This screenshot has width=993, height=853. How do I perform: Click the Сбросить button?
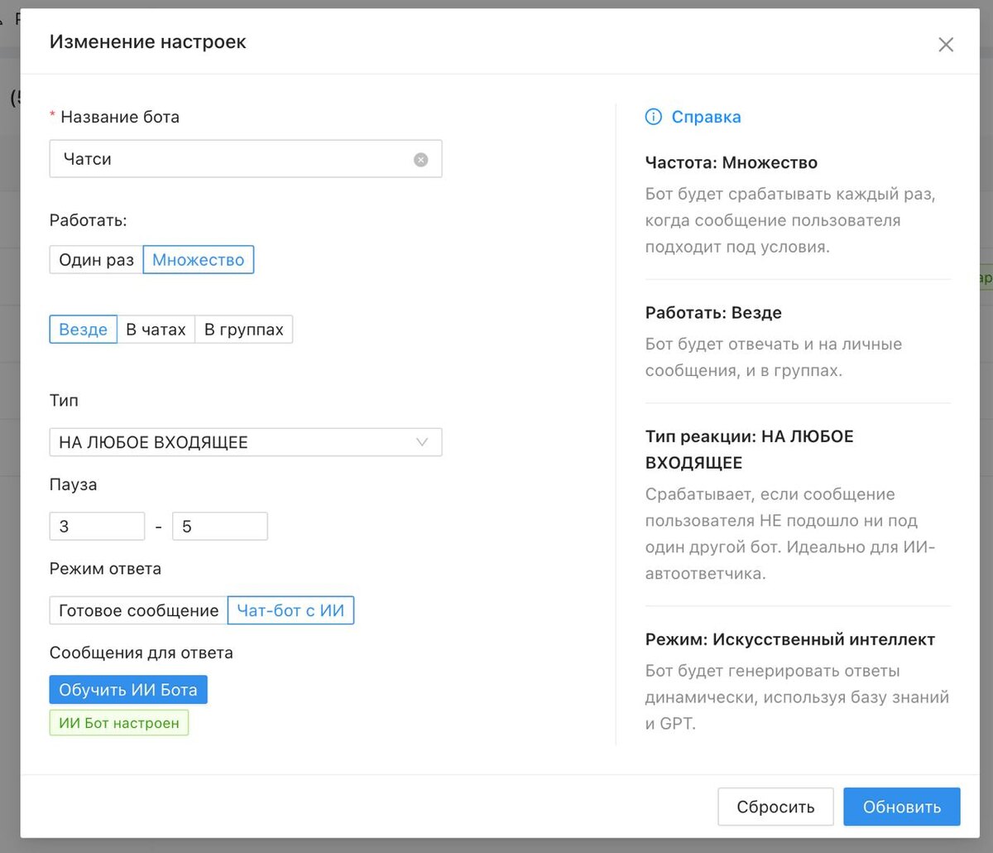click(x=775, y=807)
